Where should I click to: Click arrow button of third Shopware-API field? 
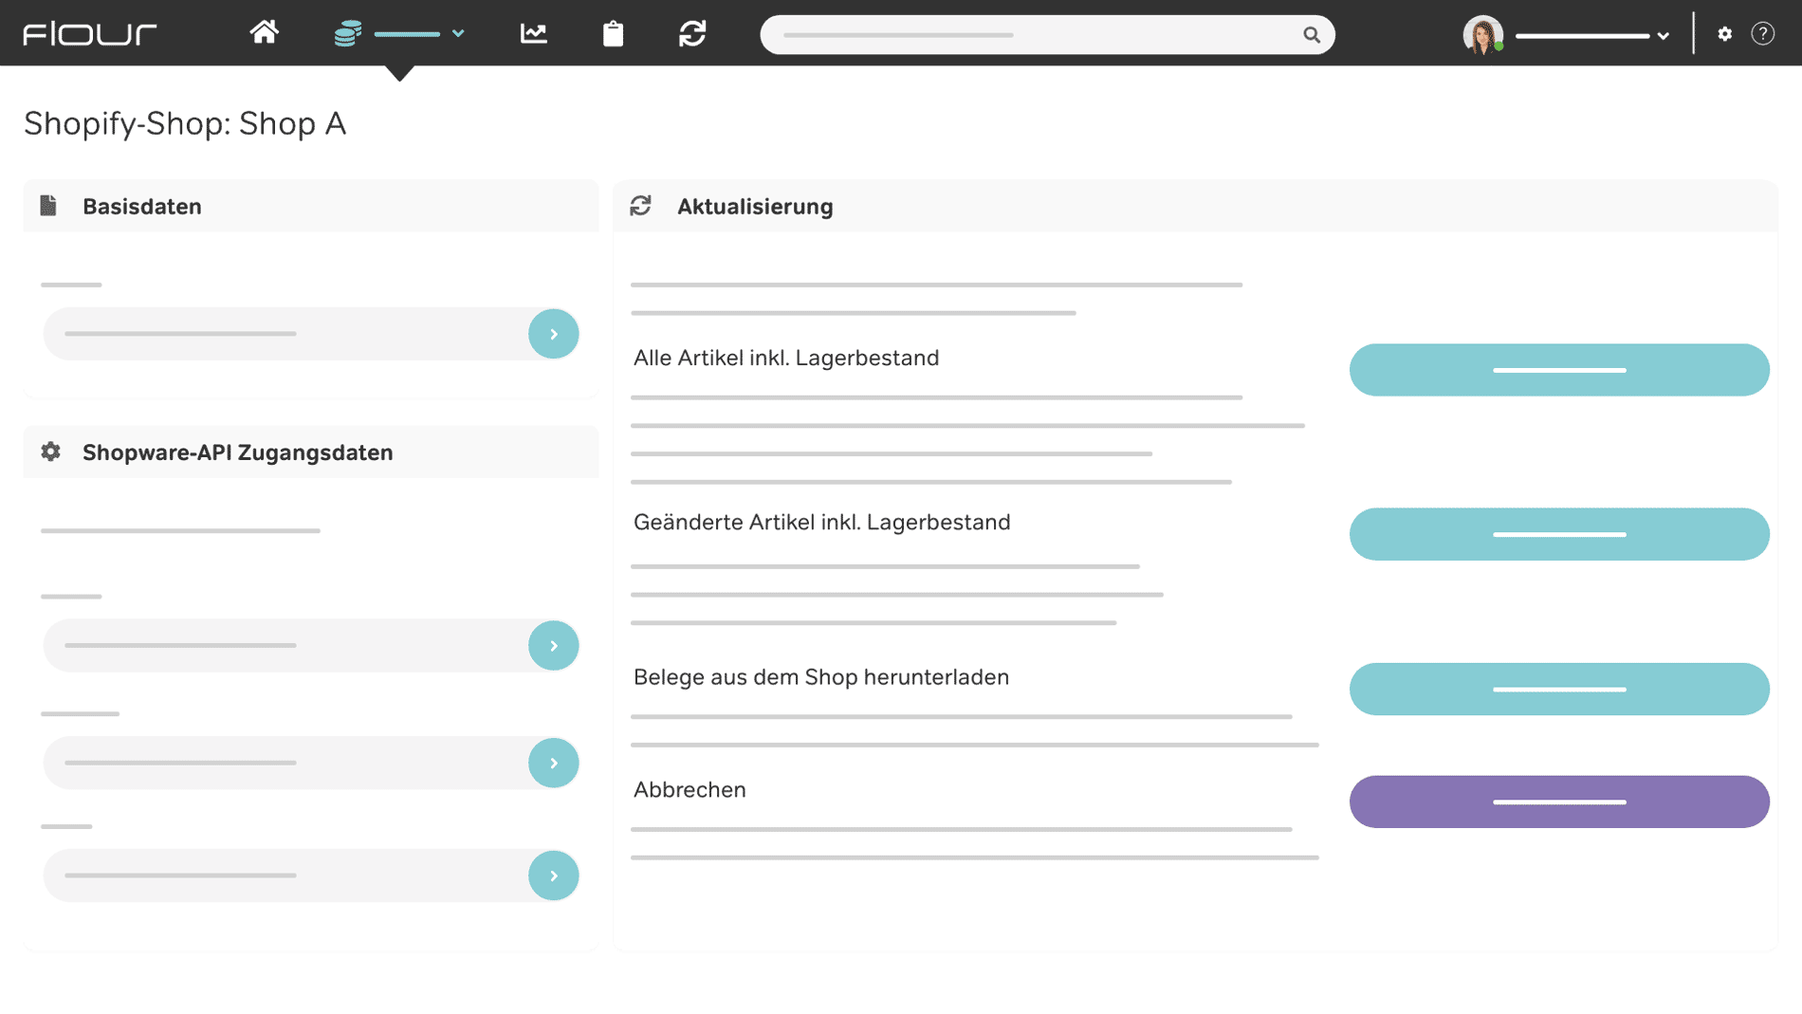tap(554, 876)
